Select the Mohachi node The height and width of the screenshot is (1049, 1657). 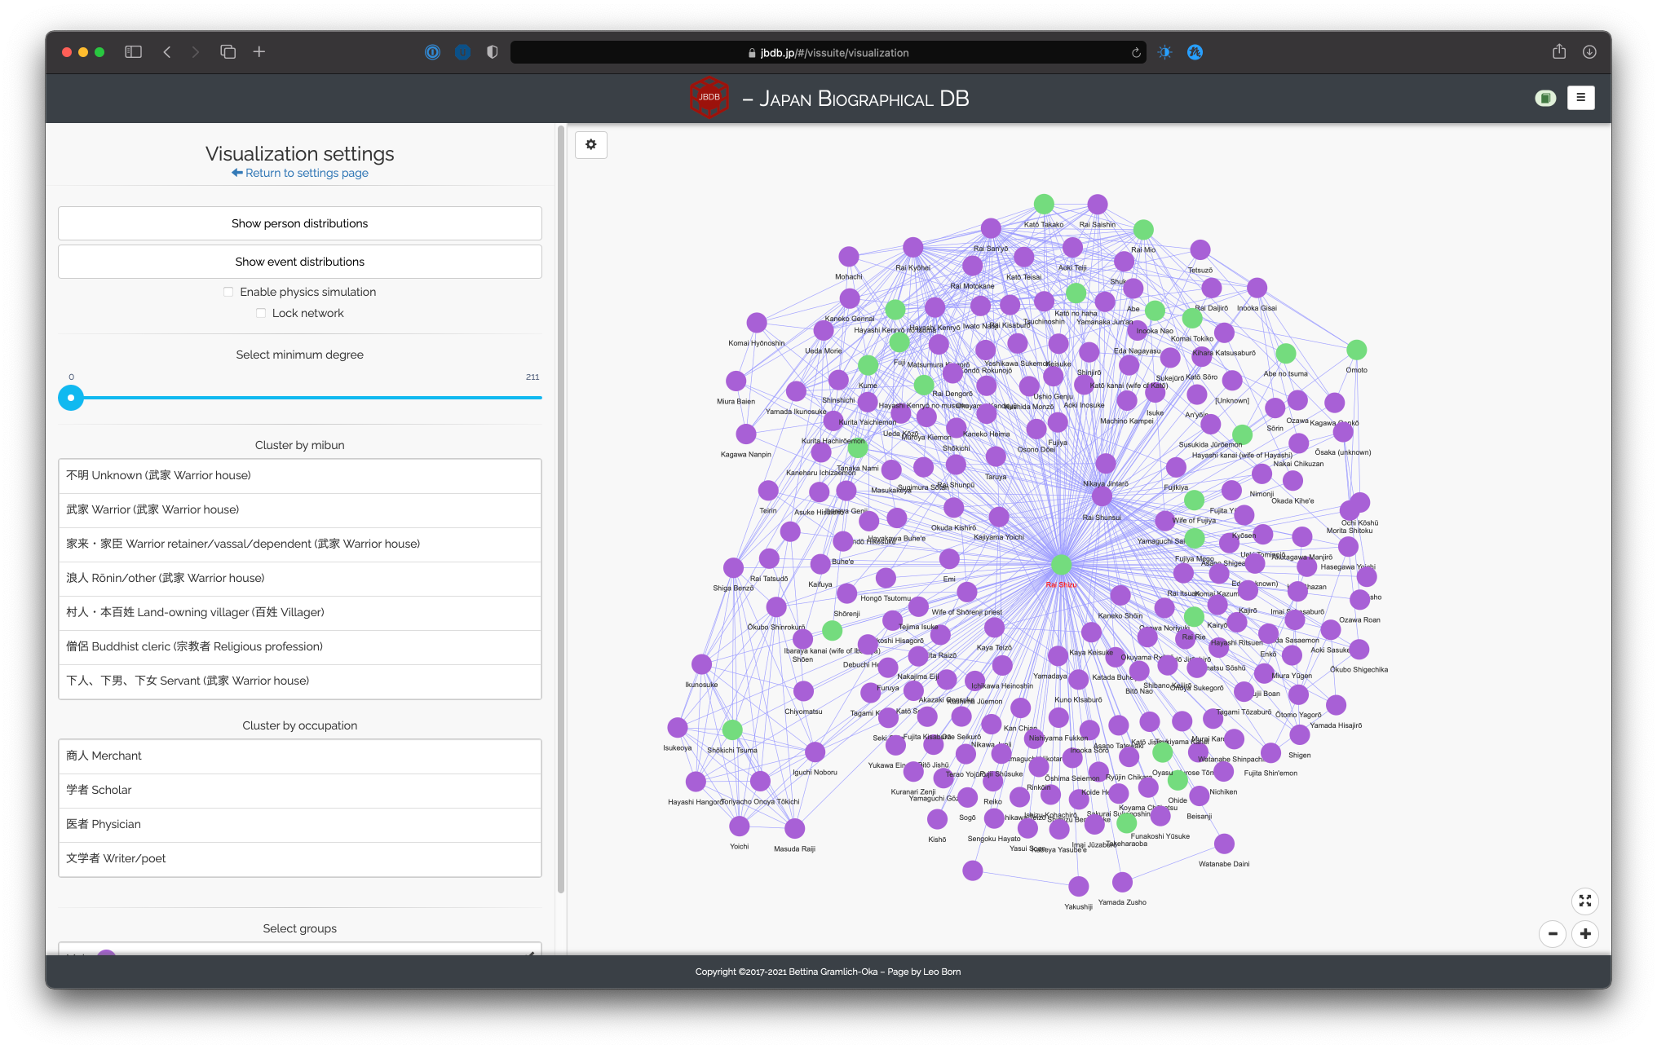tap(849, 257)
